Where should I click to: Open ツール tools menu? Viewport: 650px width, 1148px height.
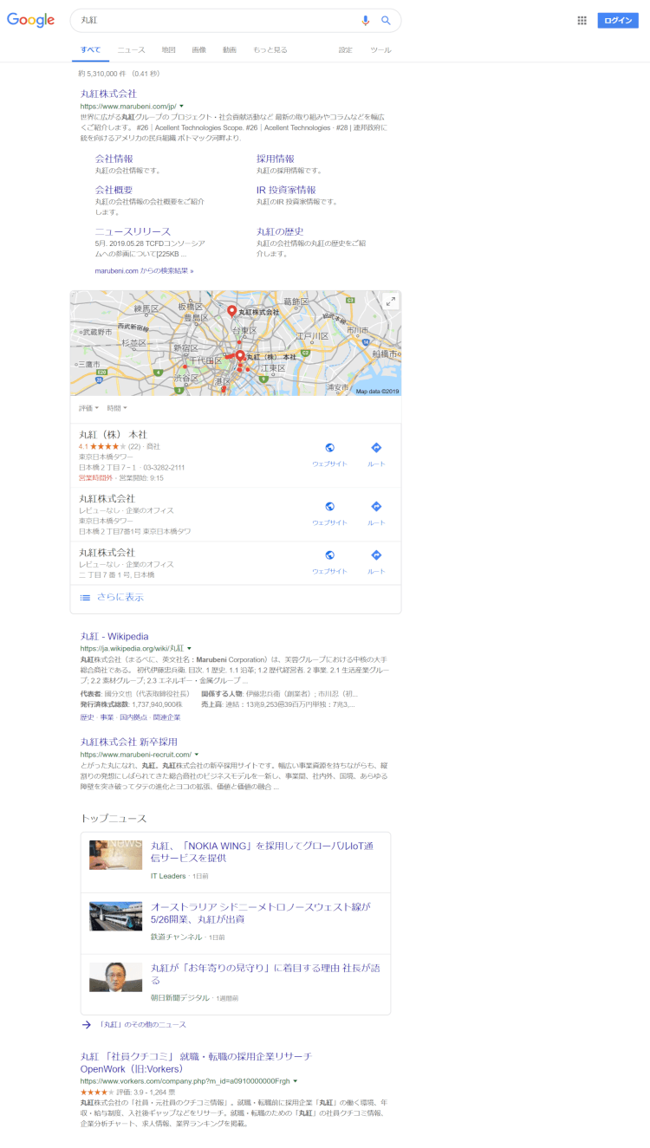380,50
